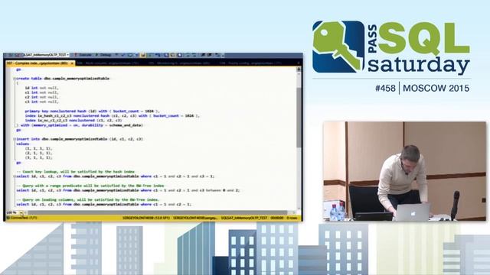Click the ix_nc_c1_c2_c3 nonclustered index line

click(x=73, y=121)
